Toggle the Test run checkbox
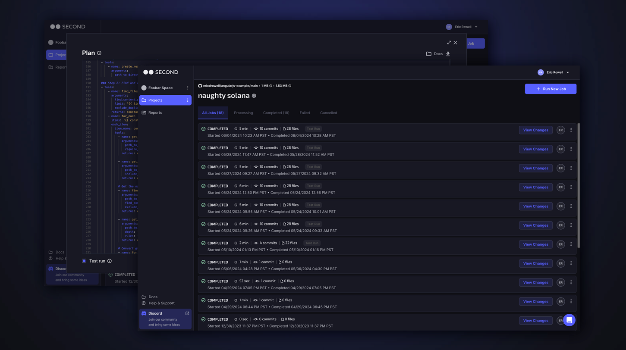The width and height of the screenshot is (626, 350). (84, 261)
